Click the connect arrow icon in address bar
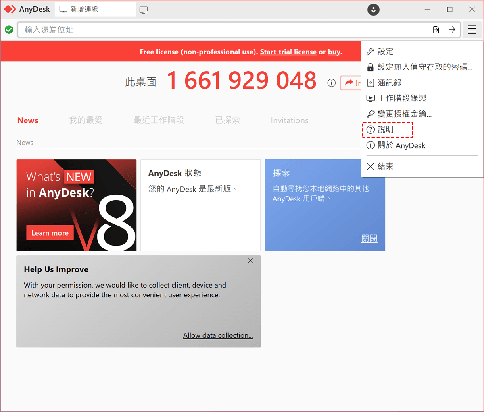484x412 pixels. (x=452, y=30)
